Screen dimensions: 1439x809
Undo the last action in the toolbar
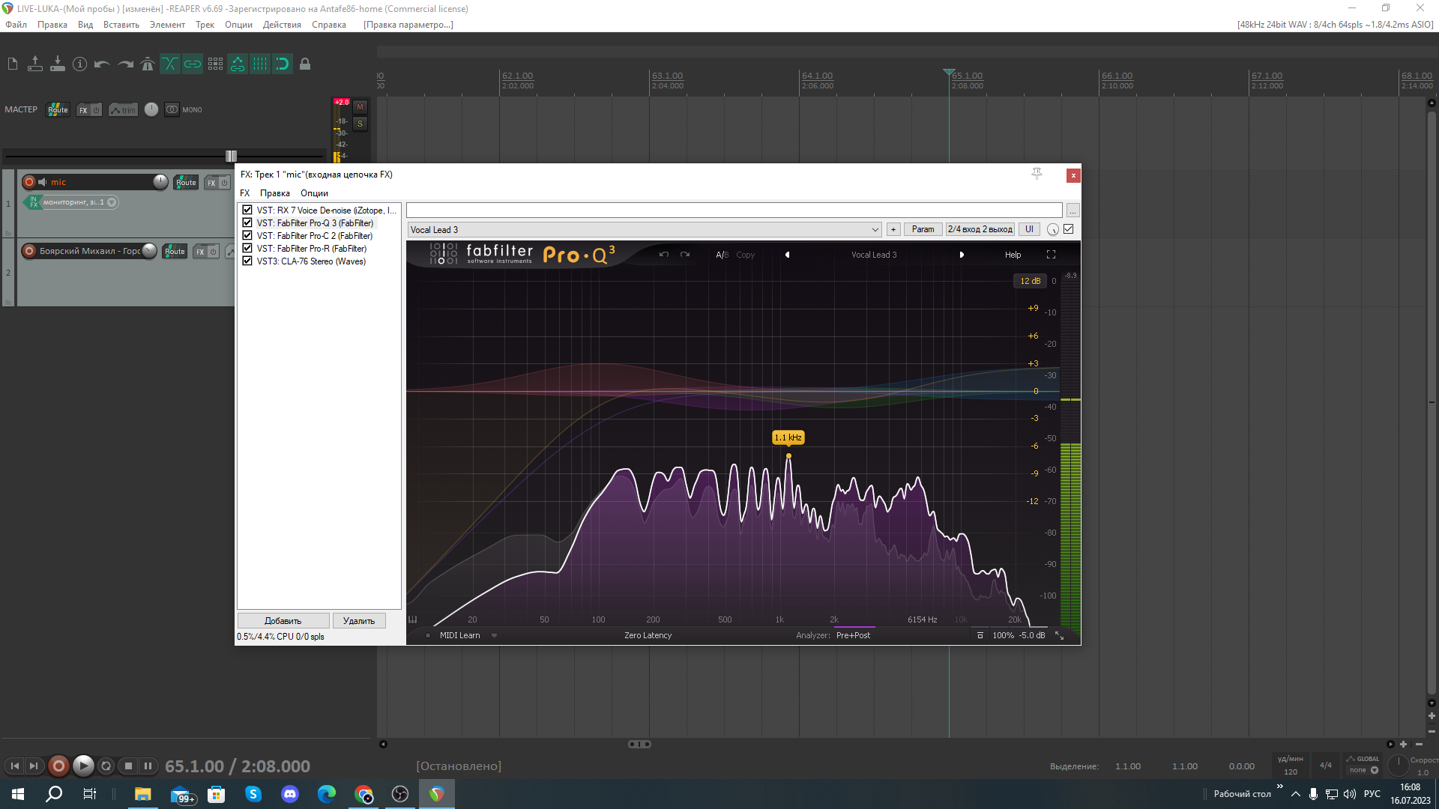click(x=103, y=64)
